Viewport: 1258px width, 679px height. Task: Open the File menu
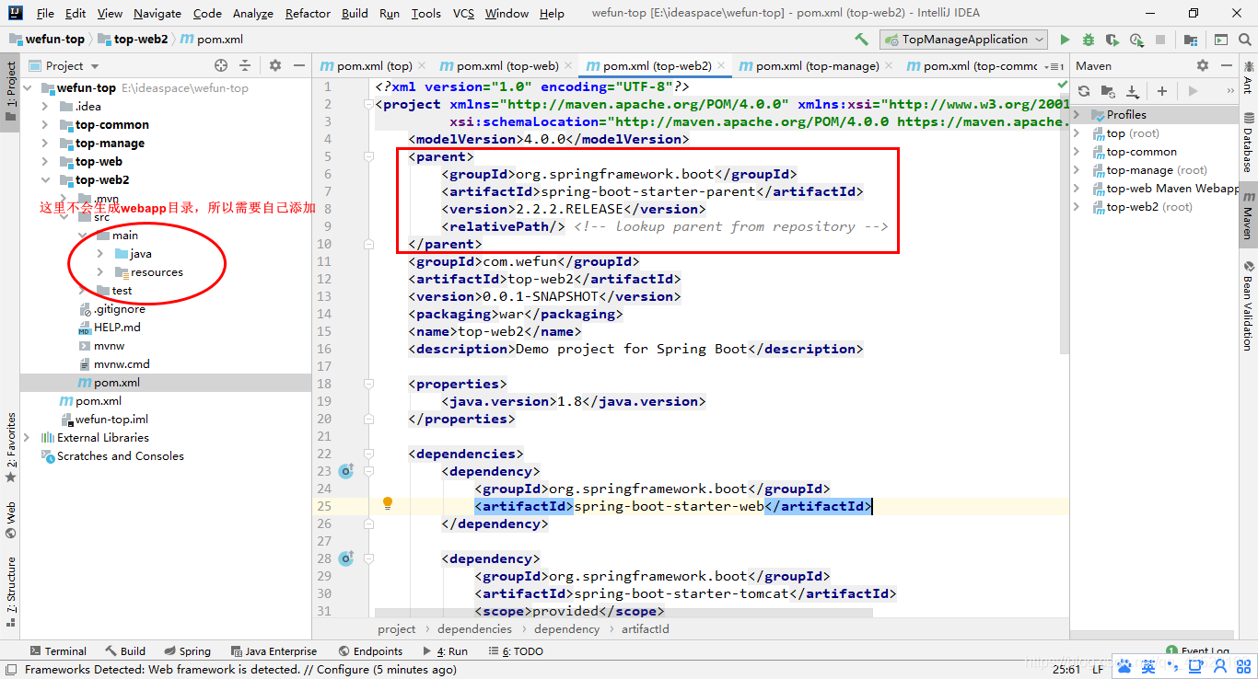point(45,13)
